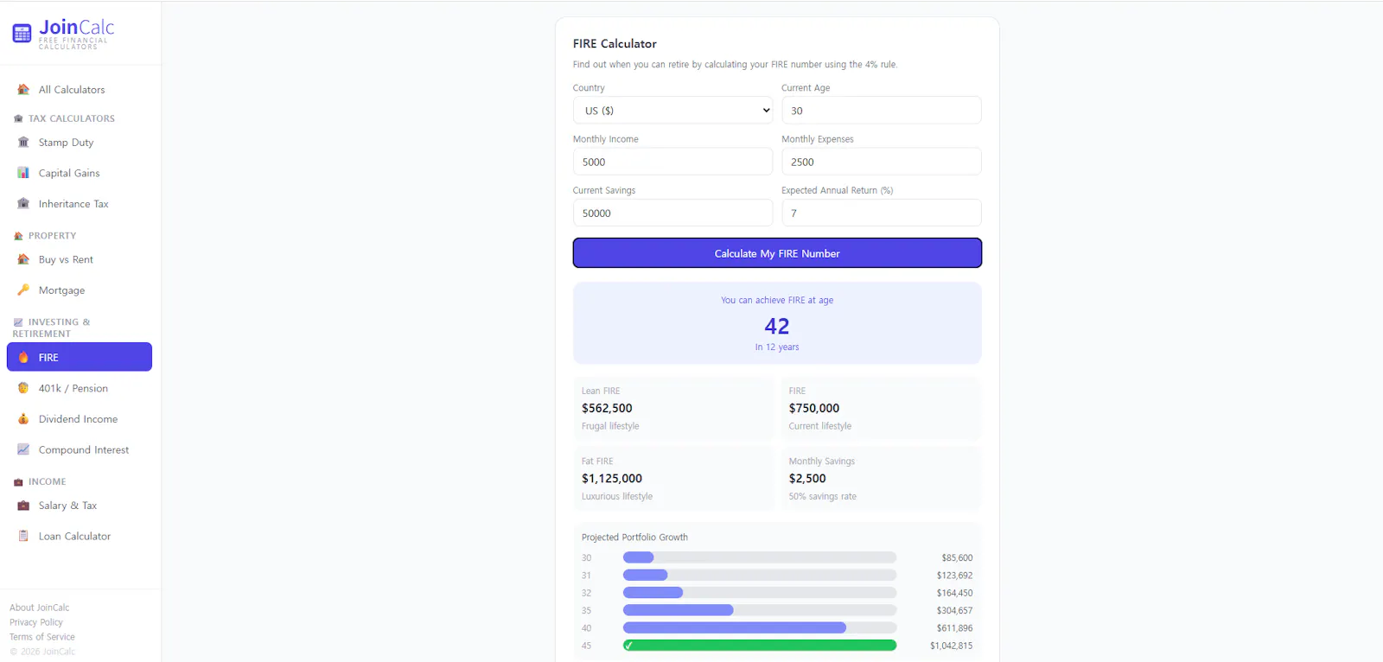
Task: Open About JoinCalc link
Action: coord(40,608)
